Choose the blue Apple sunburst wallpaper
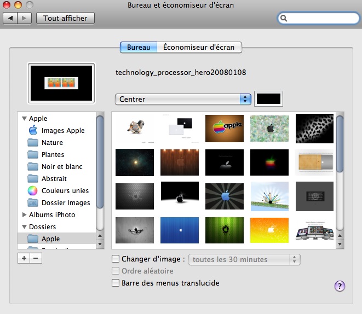 pyautogui.click(x=225, y=196)
